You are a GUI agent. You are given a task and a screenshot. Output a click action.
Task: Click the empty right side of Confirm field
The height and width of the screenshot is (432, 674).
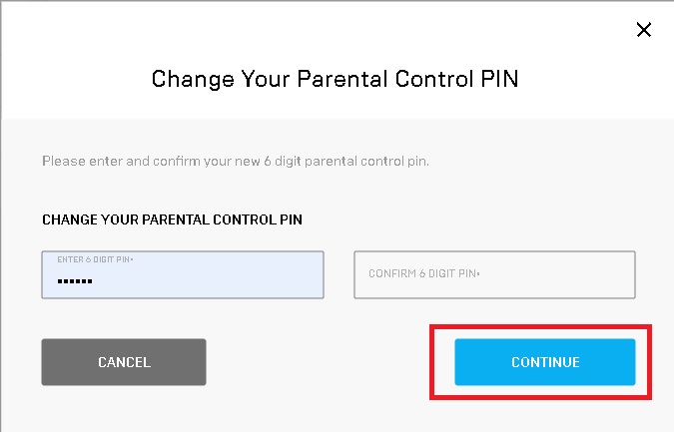[x=589, y=274]
